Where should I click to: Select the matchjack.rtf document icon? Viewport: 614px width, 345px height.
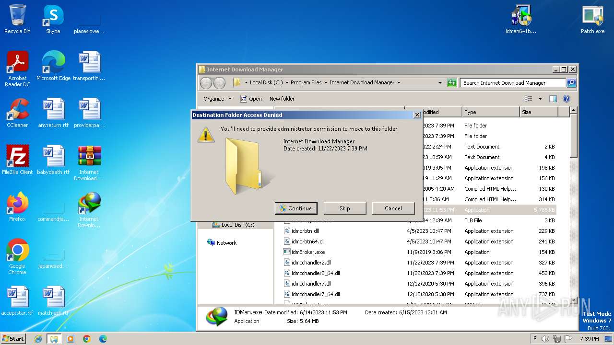pyautogui.click(x=53, y=300)
